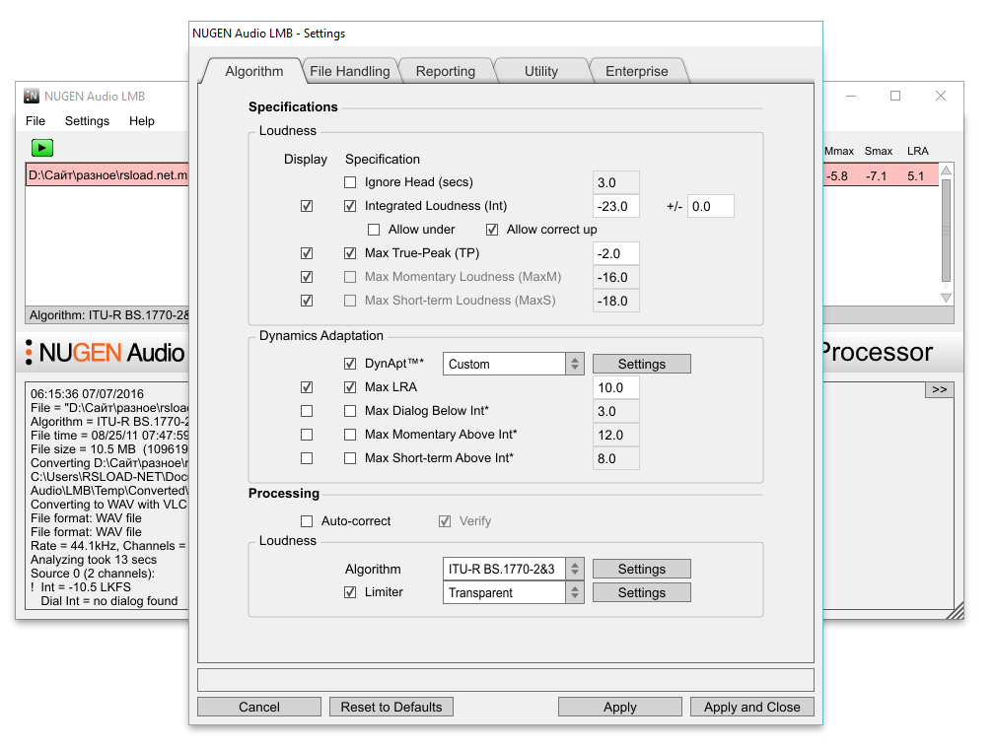Open Limiter Settings button
The width and height of the screenshot is (995, 748).
(642, 592)
